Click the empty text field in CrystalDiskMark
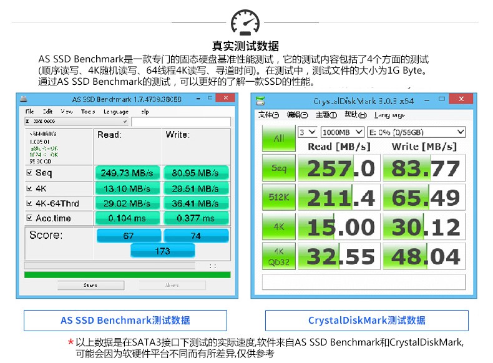Screen dimensions: 493x363 click(x=364, y=282)
